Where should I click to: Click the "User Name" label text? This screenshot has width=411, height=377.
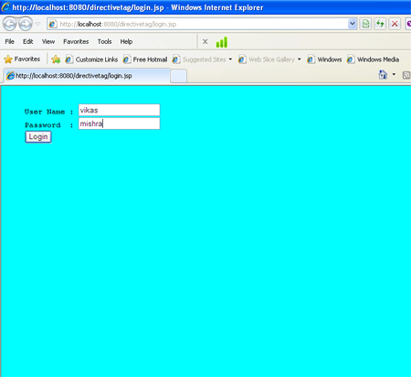click(x=45, y=112)
